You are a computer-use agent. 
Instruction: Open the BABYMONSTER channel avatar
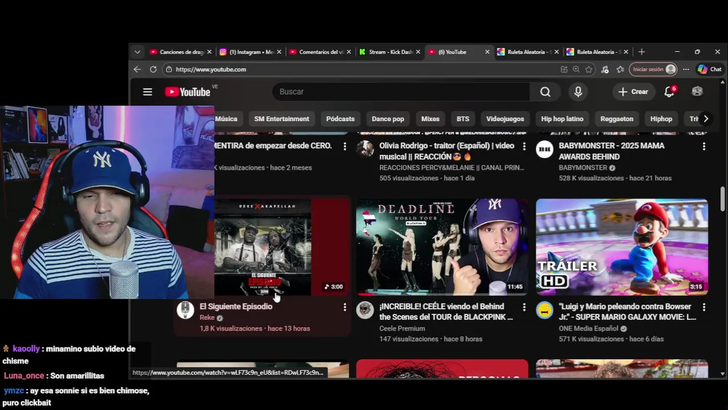point(545,149)
